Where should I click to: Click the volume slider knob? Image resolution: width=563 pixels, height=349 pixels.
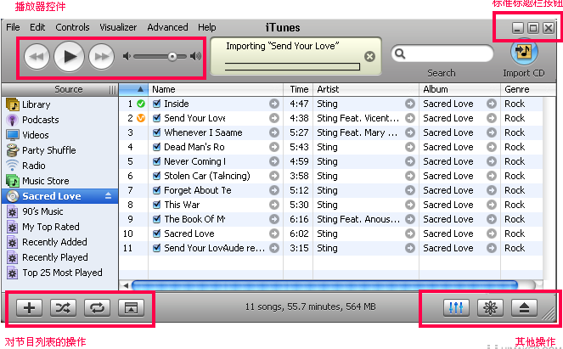172,56
